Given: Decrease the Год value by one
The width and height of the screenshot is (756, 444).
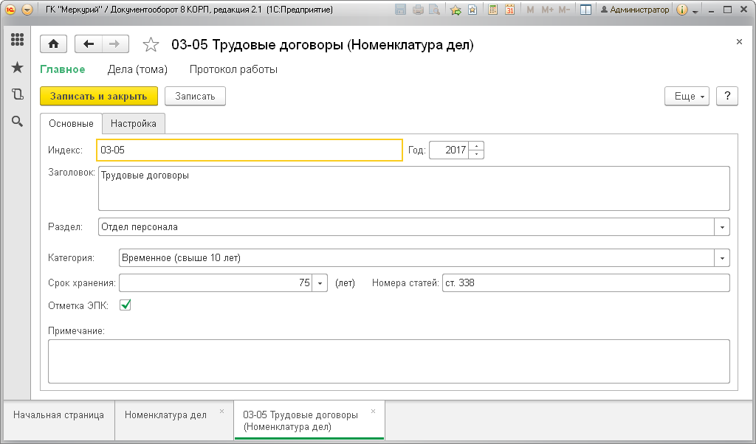Looking at the screenshot, I should point(476,154).
